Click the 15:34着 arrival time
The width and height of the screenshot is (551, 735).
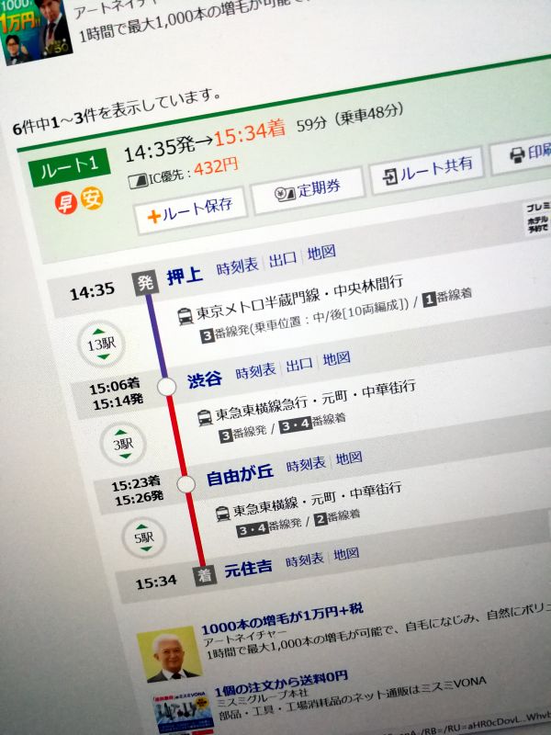pos(249,131)
